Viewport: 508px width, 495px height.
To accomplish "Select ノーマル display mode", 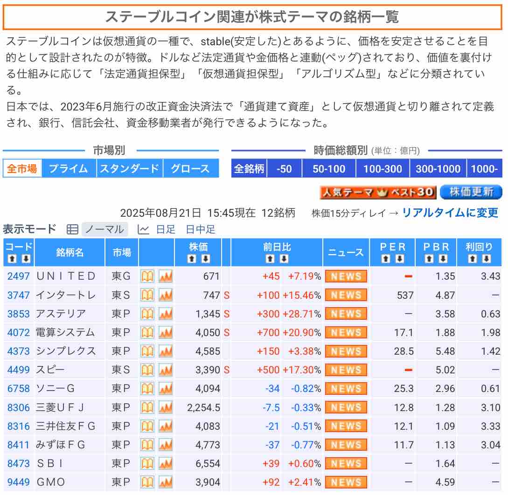I will pyautogui.click(x=104, y=229).
